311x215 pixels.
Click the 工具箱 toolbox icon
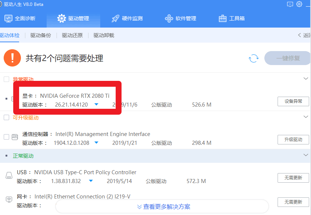pos(223,18)
